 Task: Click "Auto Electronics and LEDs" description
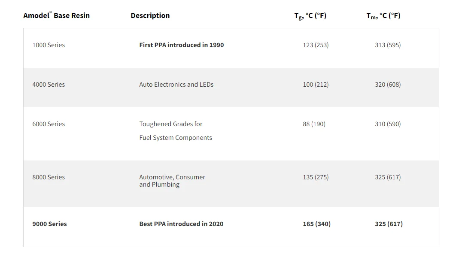(176, 85)
